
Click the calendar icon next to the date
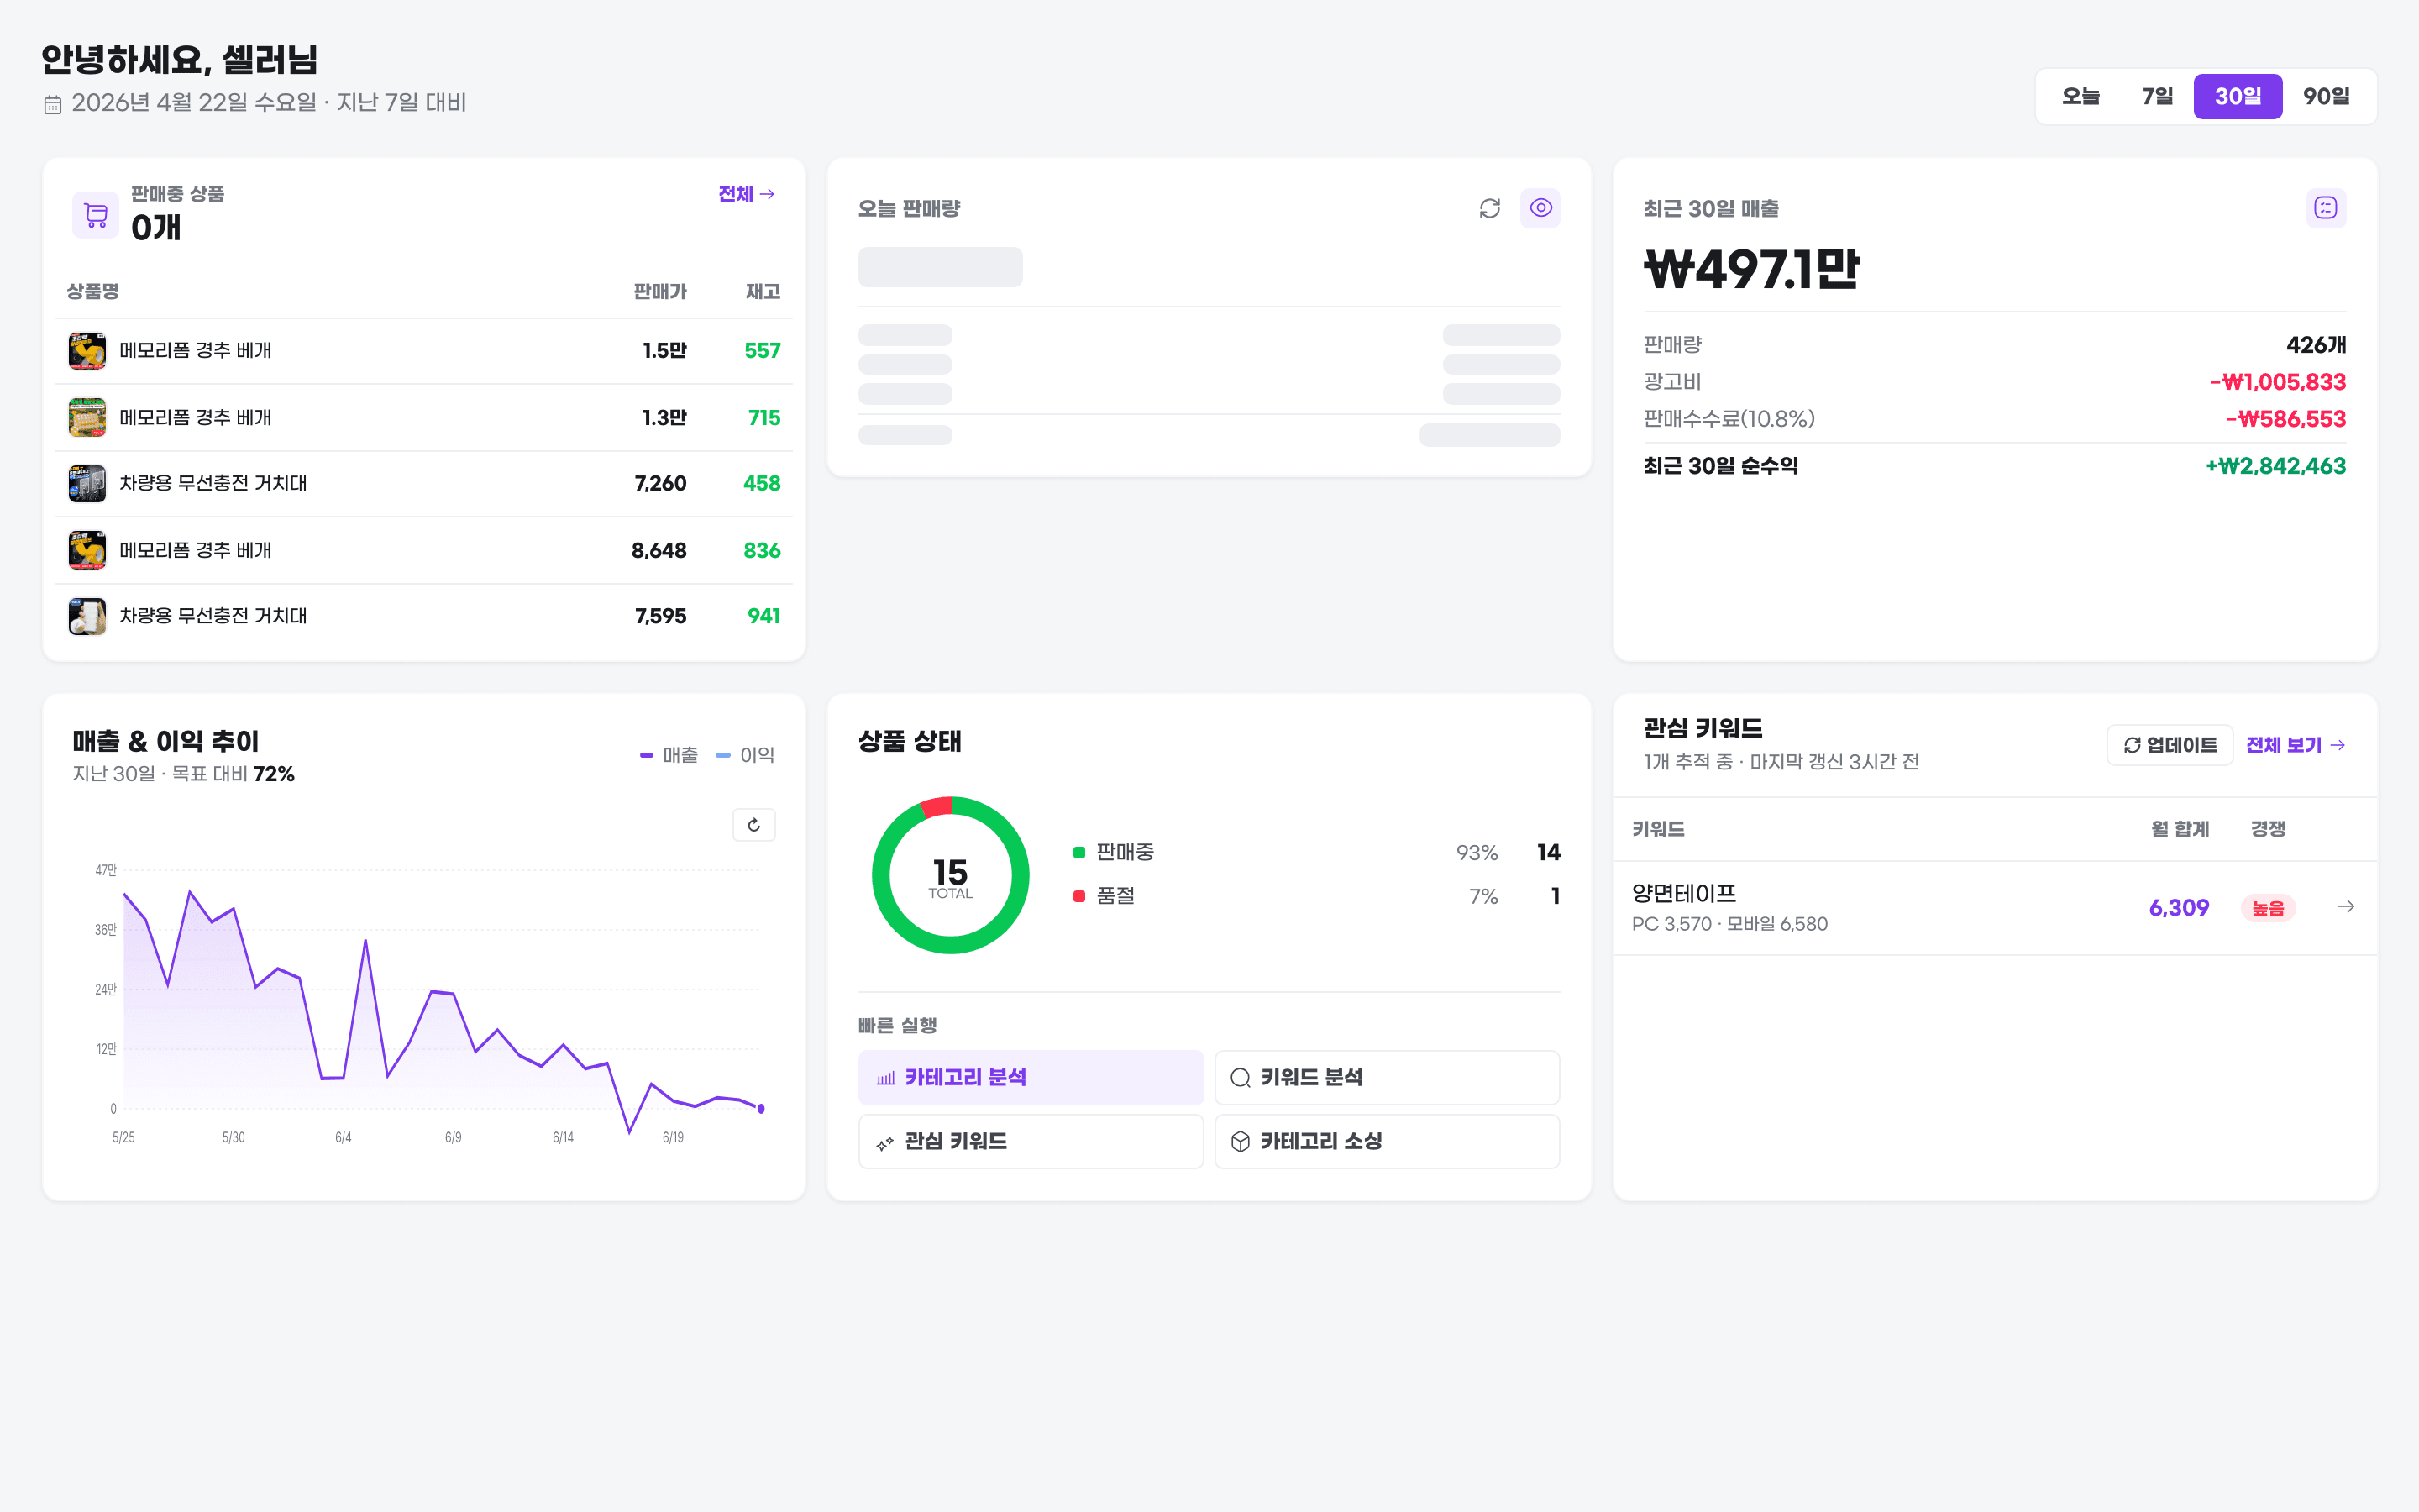coord(53,104)
